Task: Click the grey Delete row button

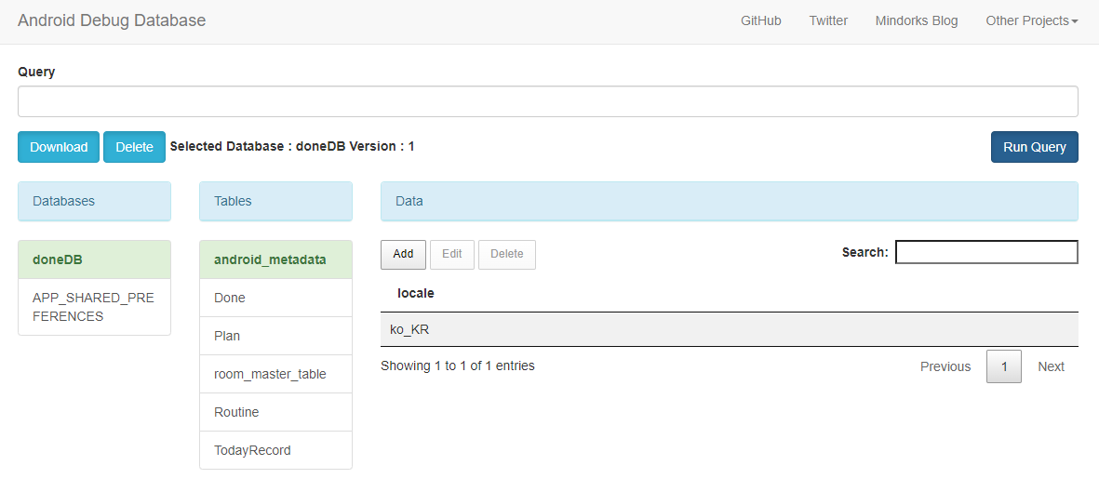Action: [x=507, y=254]
